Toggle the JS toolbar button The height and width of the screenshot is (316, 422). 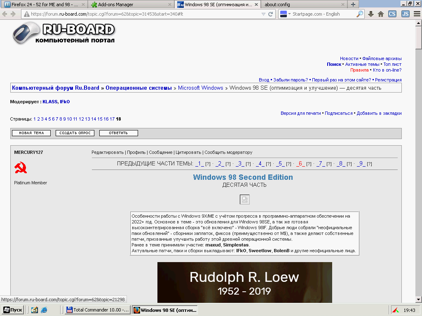point(406,14)
